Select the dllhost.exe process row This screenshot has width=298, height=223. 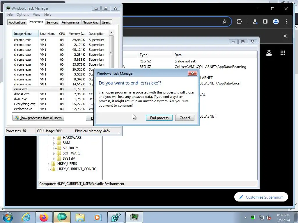53,94
